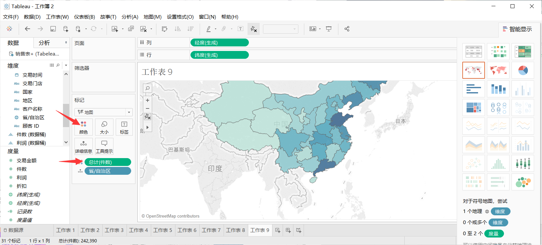Open the 地图 mark type dropdown

[104, 112]
